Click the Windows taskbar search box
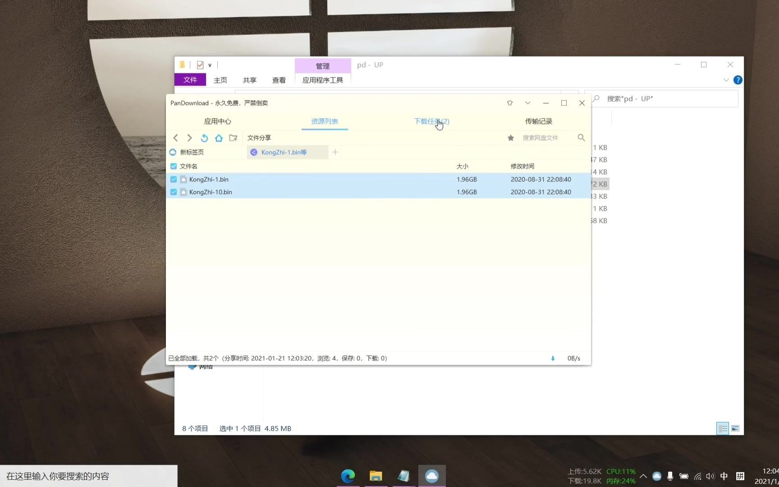The image size is (779, 487). [x=89, y=476]
